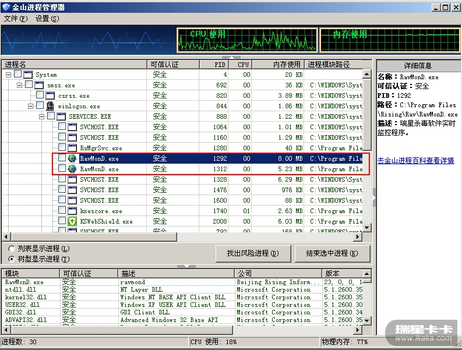The image size is (462, 350).
Task: Click the globe icon of RavMonD.exe PID 1312
Action: click(72, 169)
